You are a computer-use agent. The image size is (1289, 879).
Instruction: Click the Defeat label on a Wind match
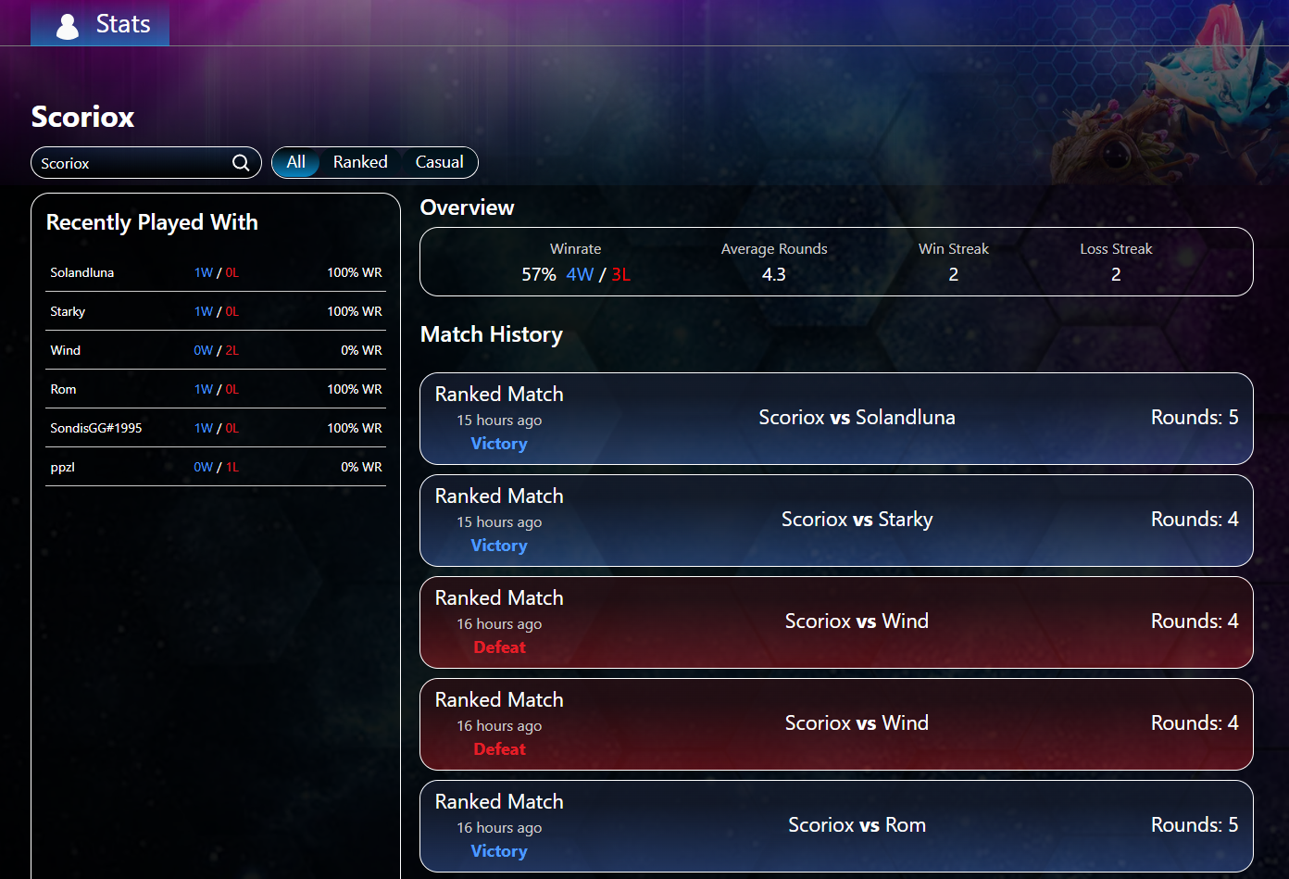coord(498,647)
